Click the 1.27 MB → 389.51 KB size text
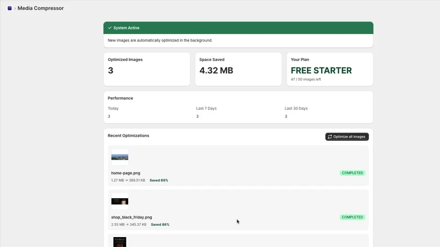The image size is (440, 247). click(128, 181)
